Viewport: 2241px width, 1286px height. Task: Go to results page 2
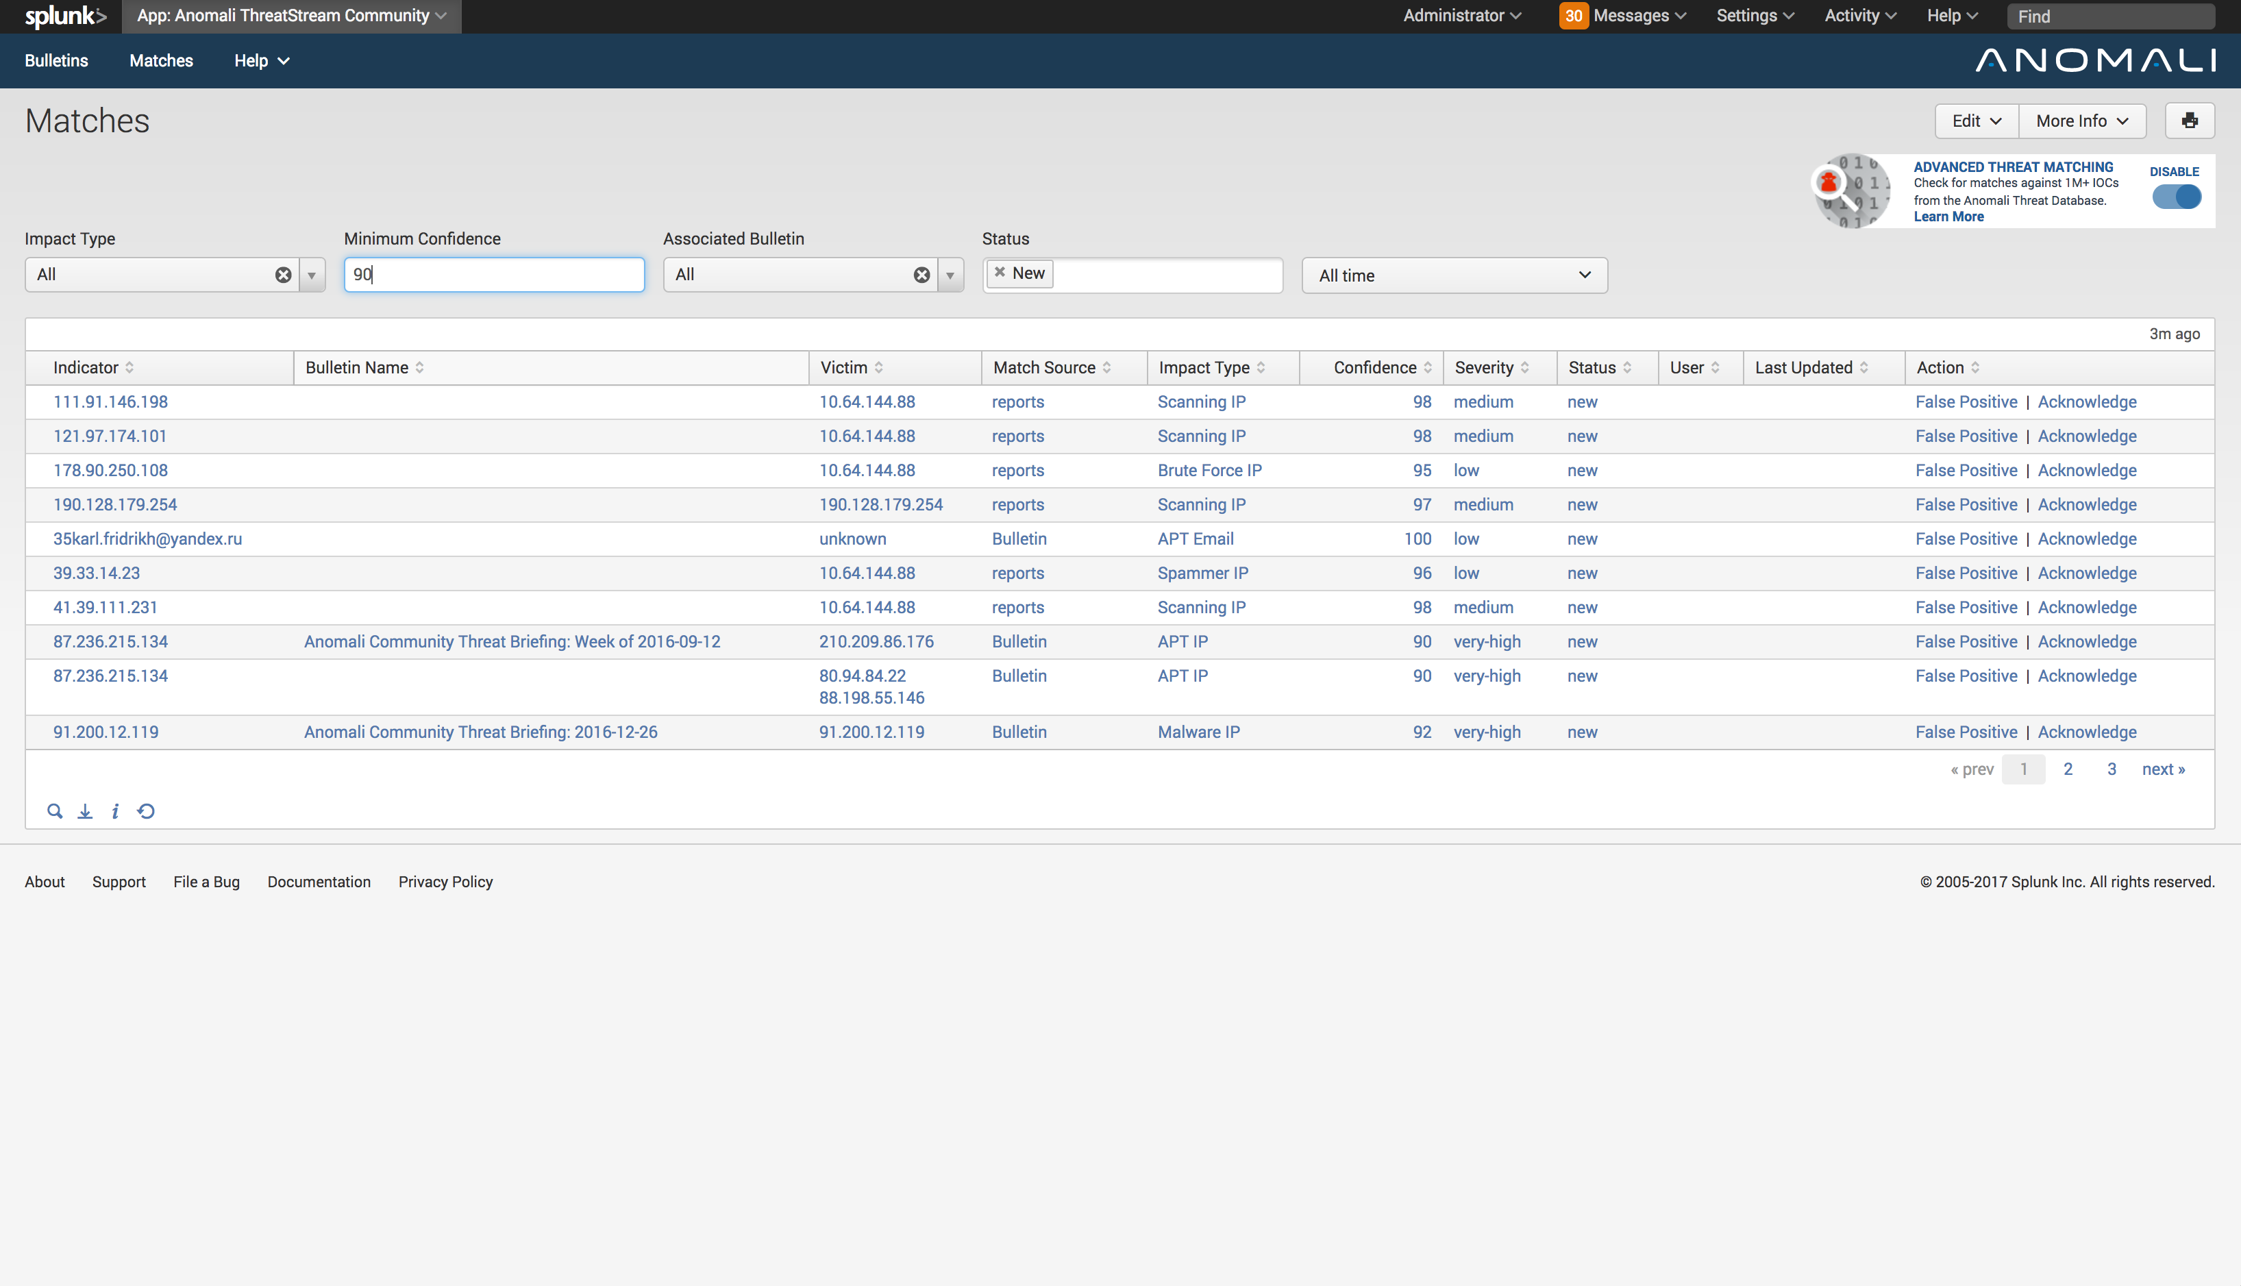click(2067, 769)
